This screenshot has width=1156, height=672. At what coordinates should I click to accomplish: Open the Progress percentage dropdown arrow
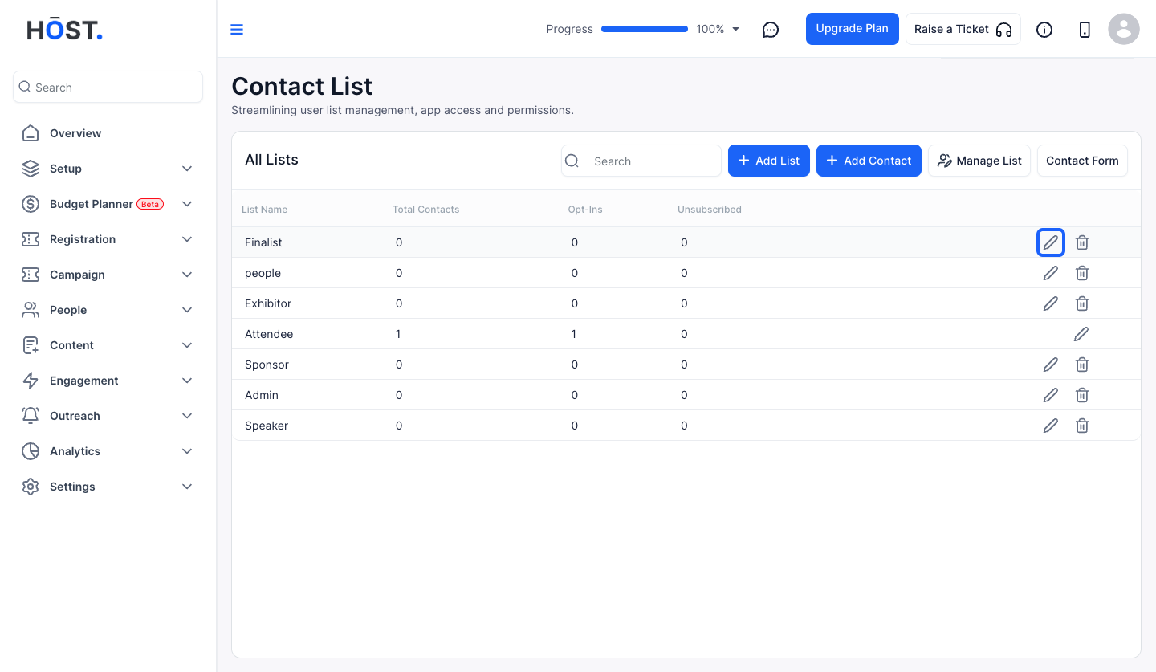pos(736,30)
